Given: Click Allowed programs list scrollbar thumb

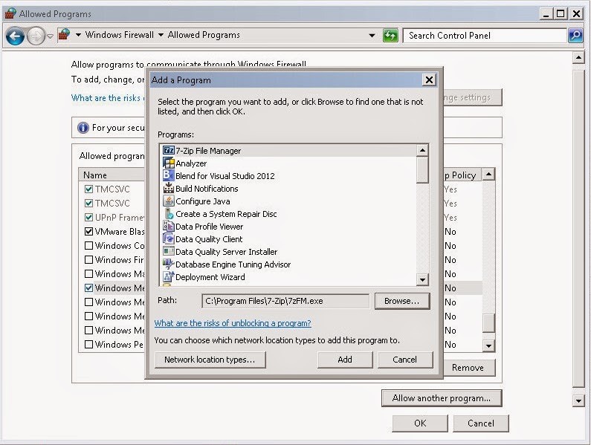Looking at the screenshot, I should 488,323.
